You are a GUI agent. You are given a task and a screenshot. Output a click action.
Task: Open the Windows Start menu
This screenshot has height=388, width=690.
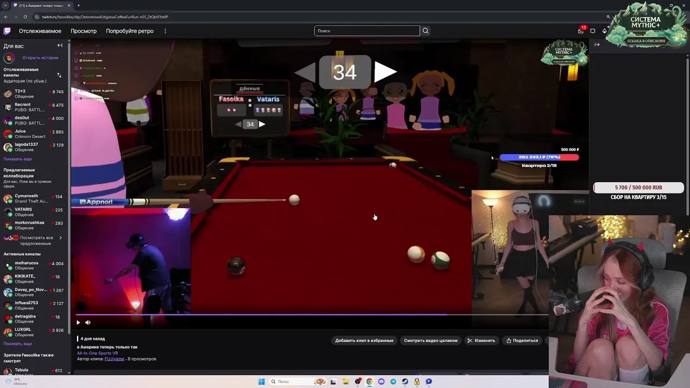click(x=261, y=382)
